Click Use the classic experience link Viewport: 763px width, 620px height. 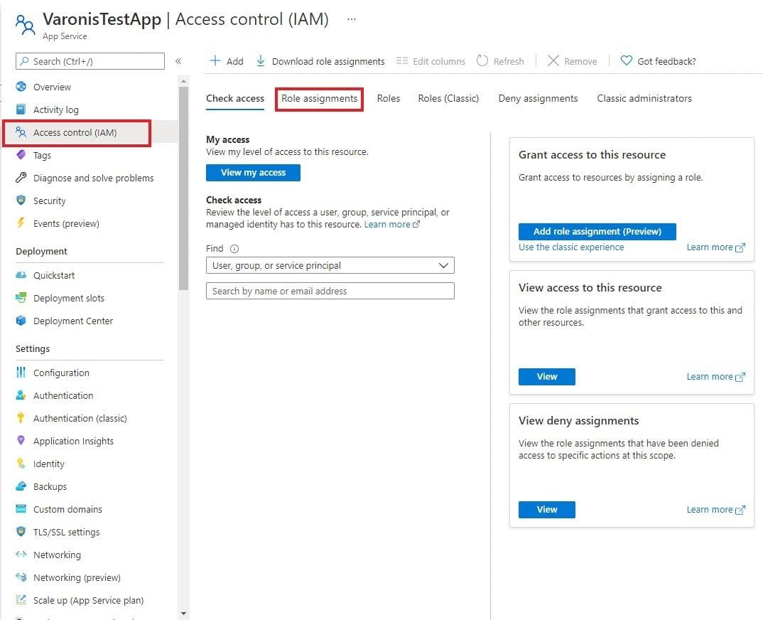[x=570, y=247]
